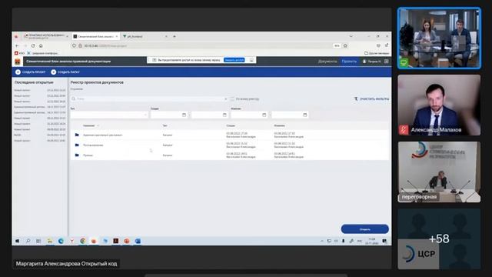Image resolution: width=492 pixels, height=277 pixels.
Task: Reload the page with the refresh icon
Action: pyautogui.click(x=33, y=46)
